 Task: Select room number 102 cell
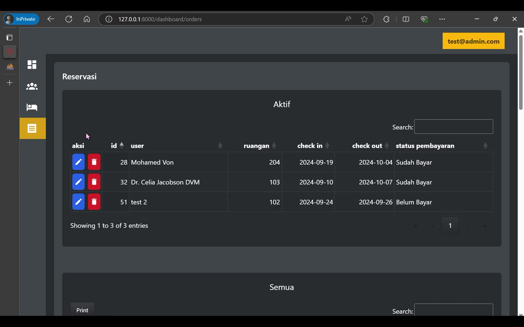click(x=255, y=202)
